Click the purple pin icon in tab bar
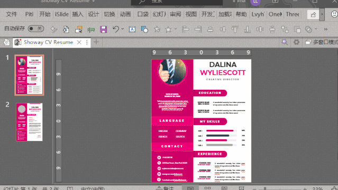The image size is (338, 190). (x=285, y=42)
